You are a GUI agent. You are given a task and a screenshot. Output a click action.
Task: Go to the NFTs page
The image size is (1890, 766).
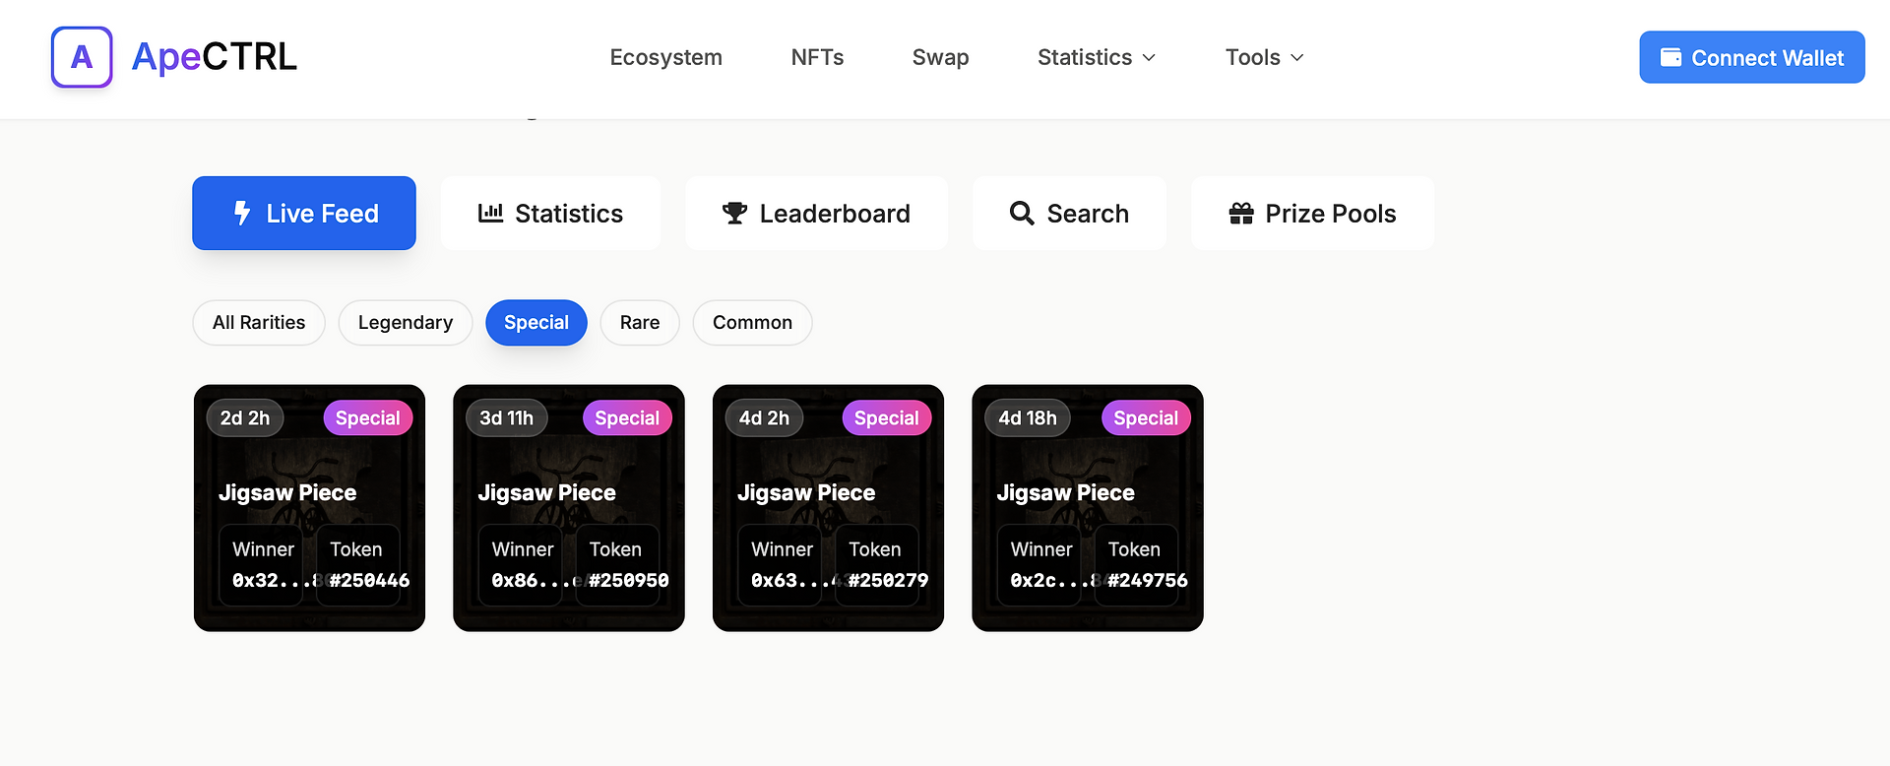pyautogui.click(x=818, y=57)
